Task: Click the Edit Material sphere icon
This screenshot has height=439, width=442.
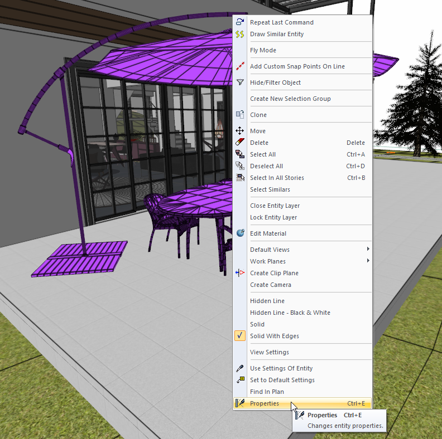Action: point(240,233)
